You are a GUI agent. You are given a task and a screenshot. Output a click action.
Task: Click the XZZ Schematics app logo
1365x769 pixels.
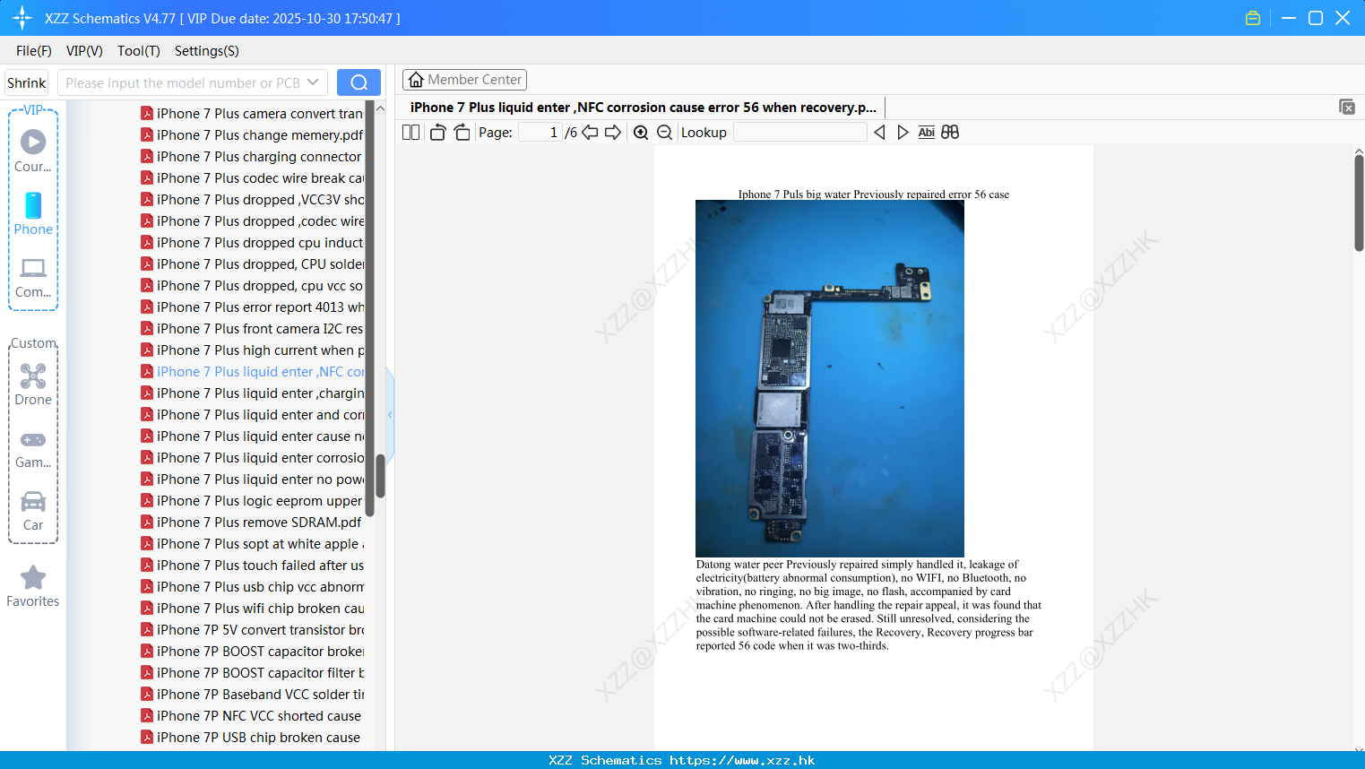pyautogui.click(x=22, y=18)
